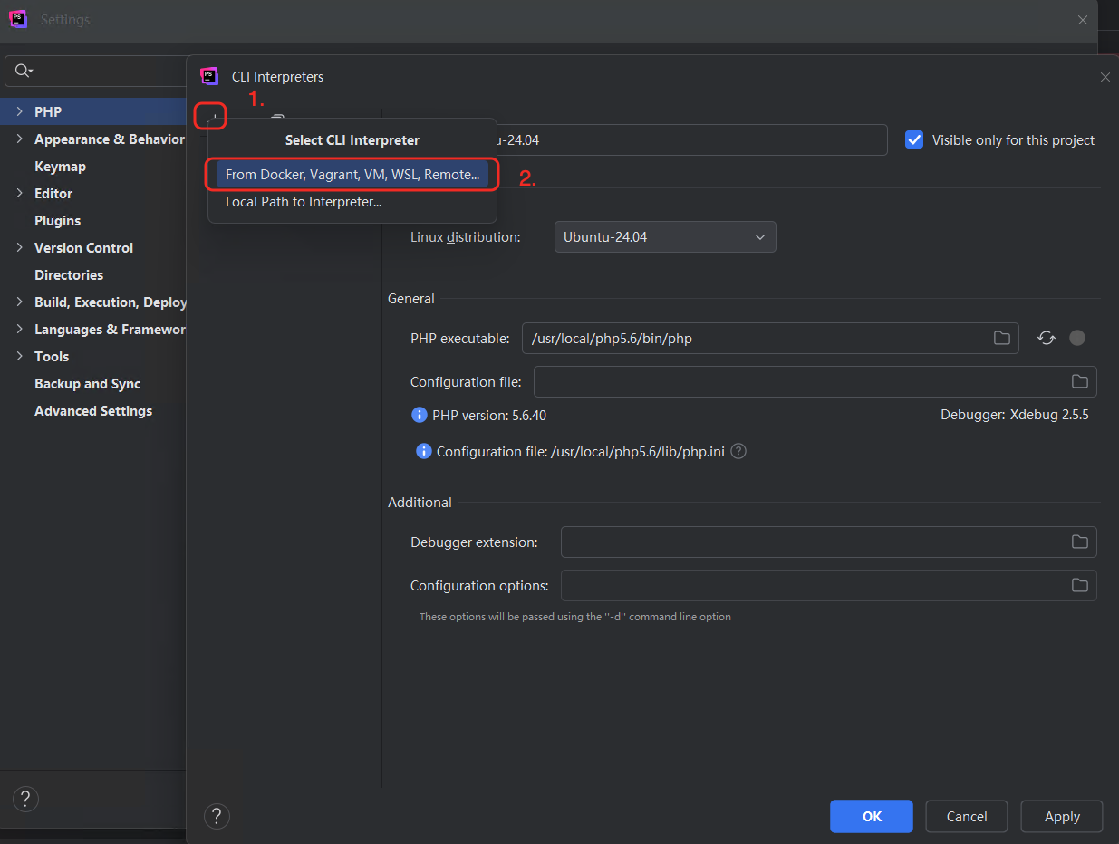The width and height of the screenshot is (1119, 844).
Task: Open help in CLI Interpreters dialog
Action: tap(216, 817)
